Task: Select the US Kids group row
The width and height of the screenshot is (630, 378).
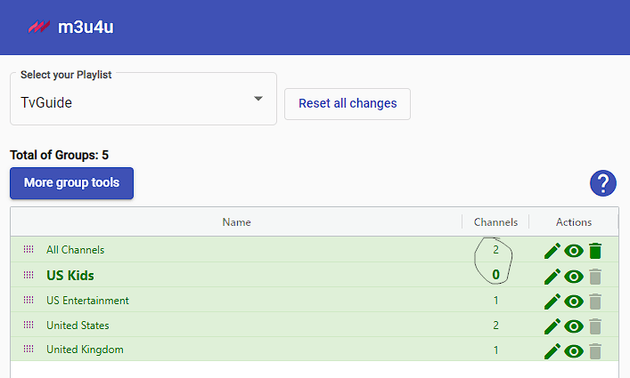Action: click(x=315, y=275)
